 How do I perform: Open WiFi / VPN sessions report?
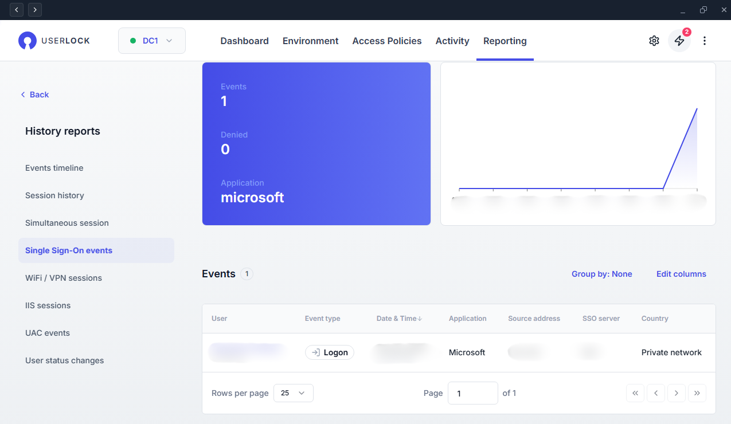[64, 278]
